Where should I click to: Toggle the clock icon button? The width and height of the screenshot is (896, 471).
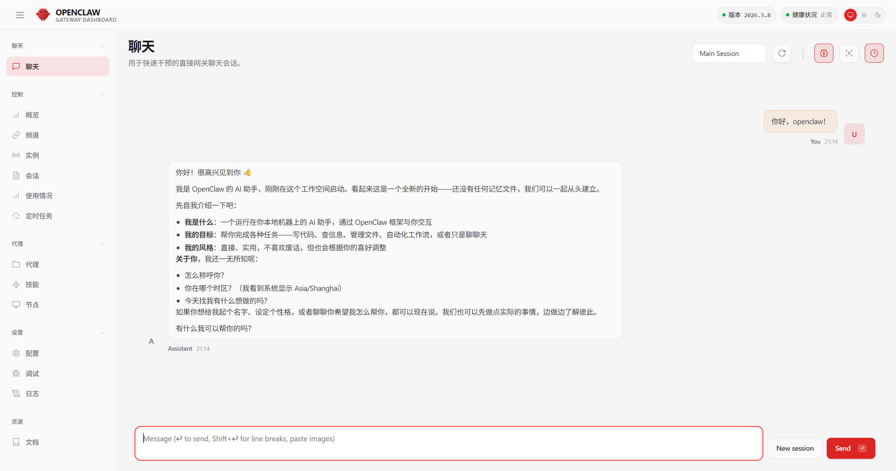pos(874,53)
